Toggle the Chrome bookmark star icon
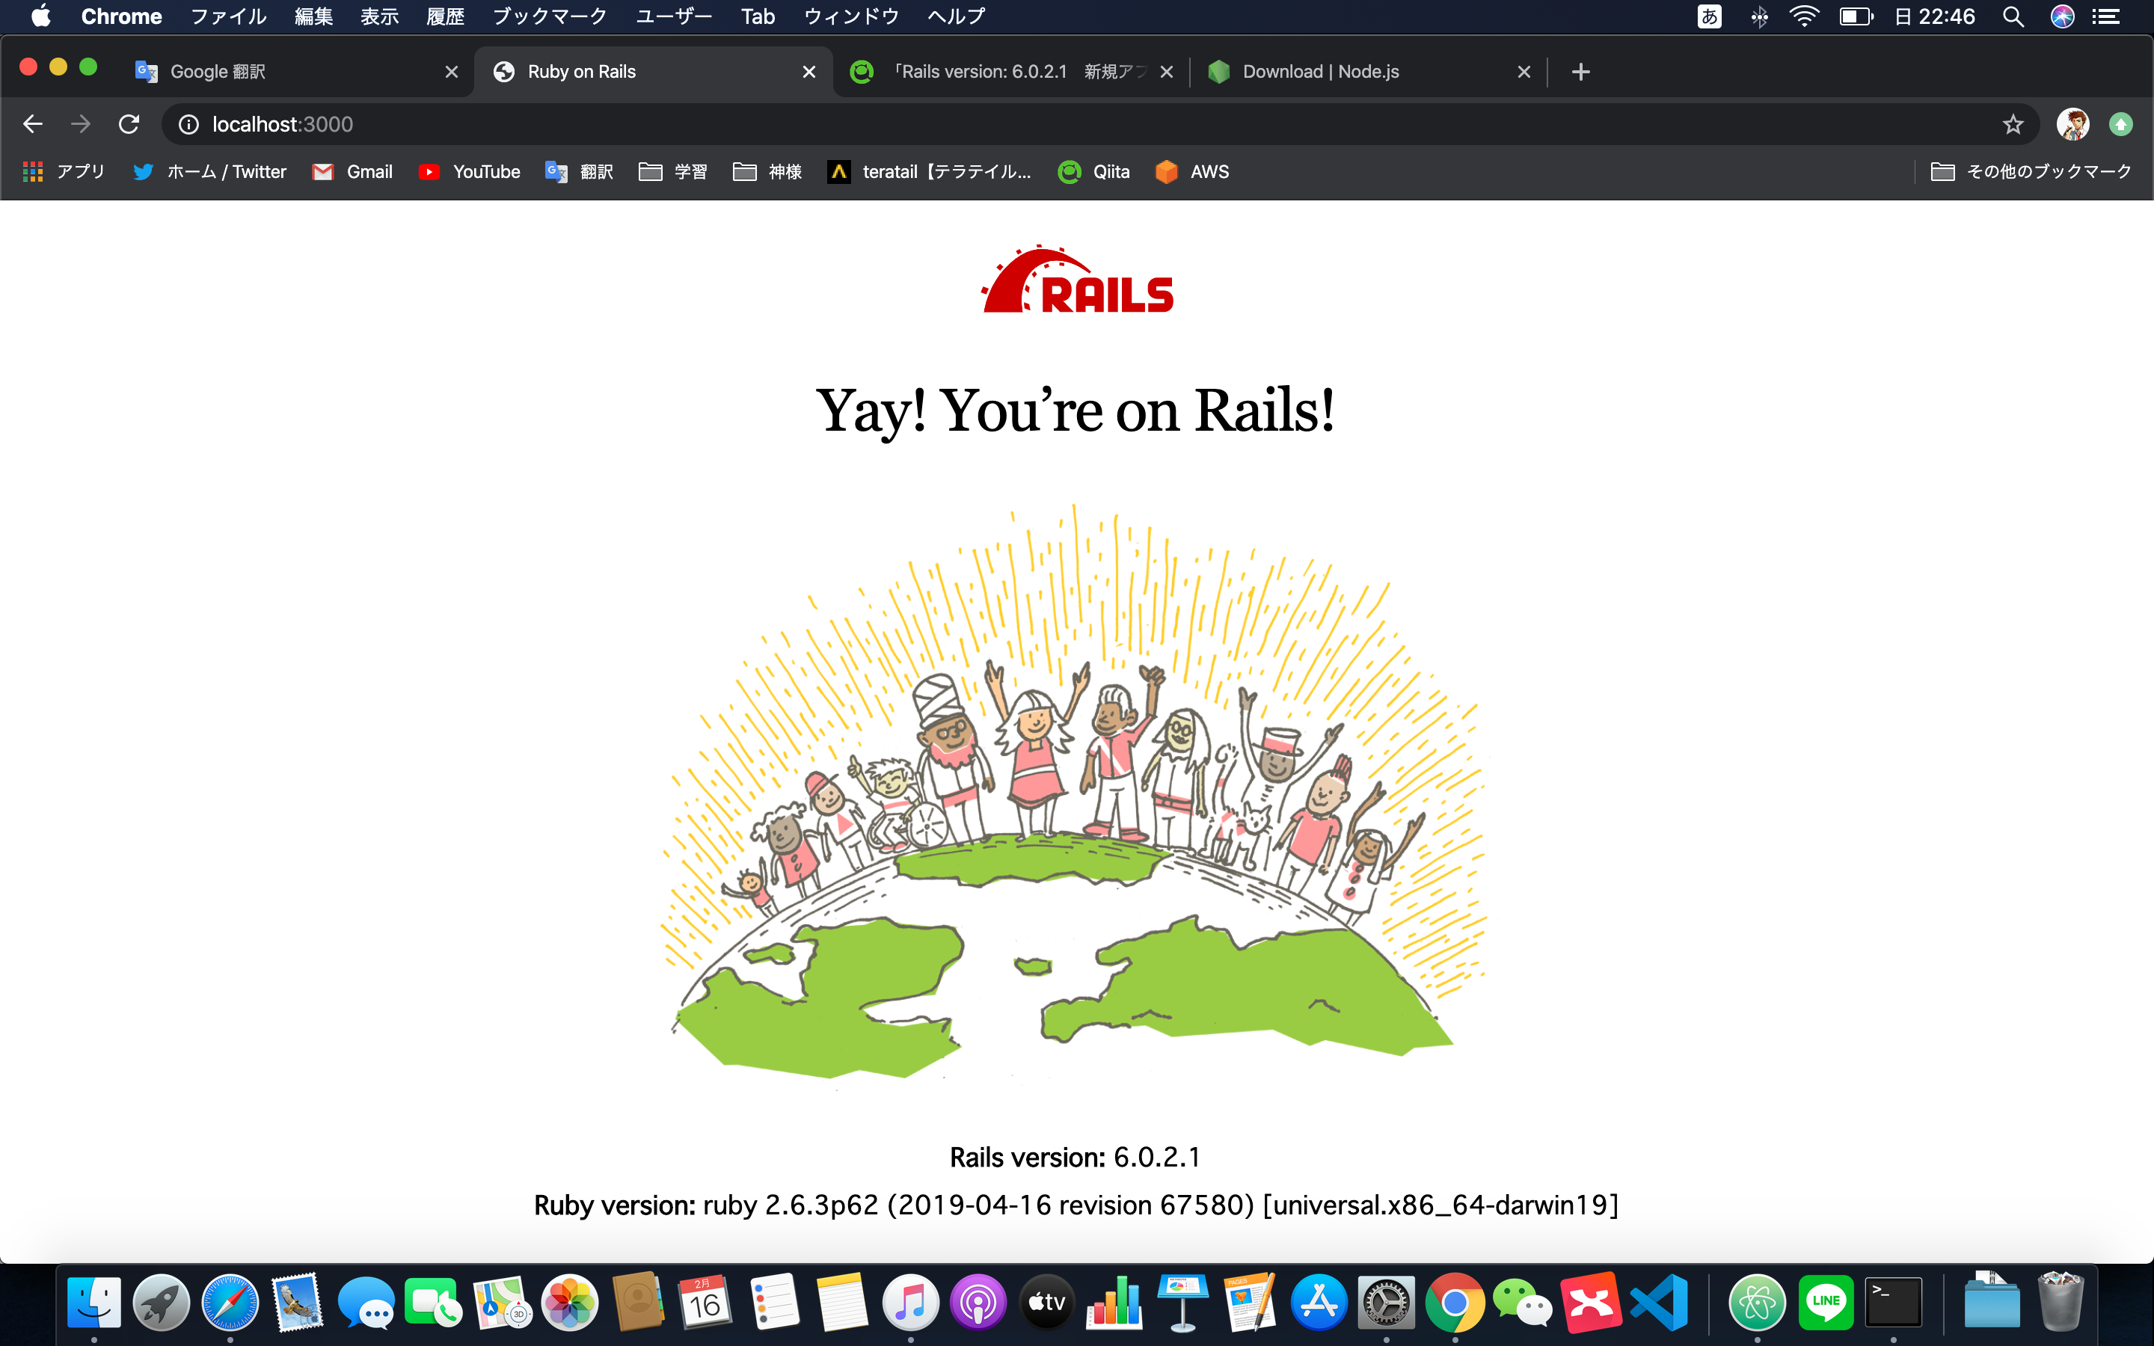 click(x=2014, y=124)
